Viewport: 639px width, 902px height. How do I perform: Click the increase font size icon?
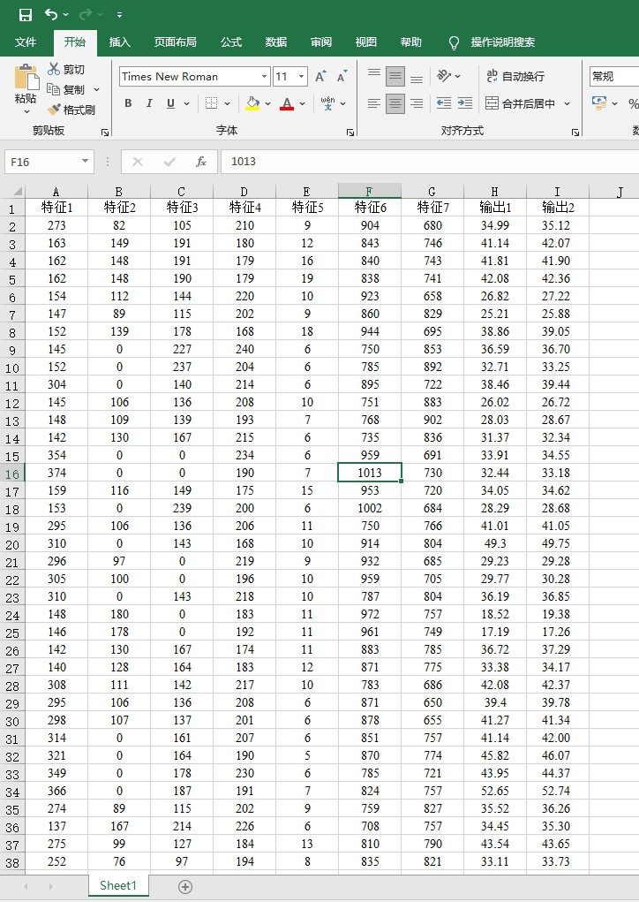320,76
